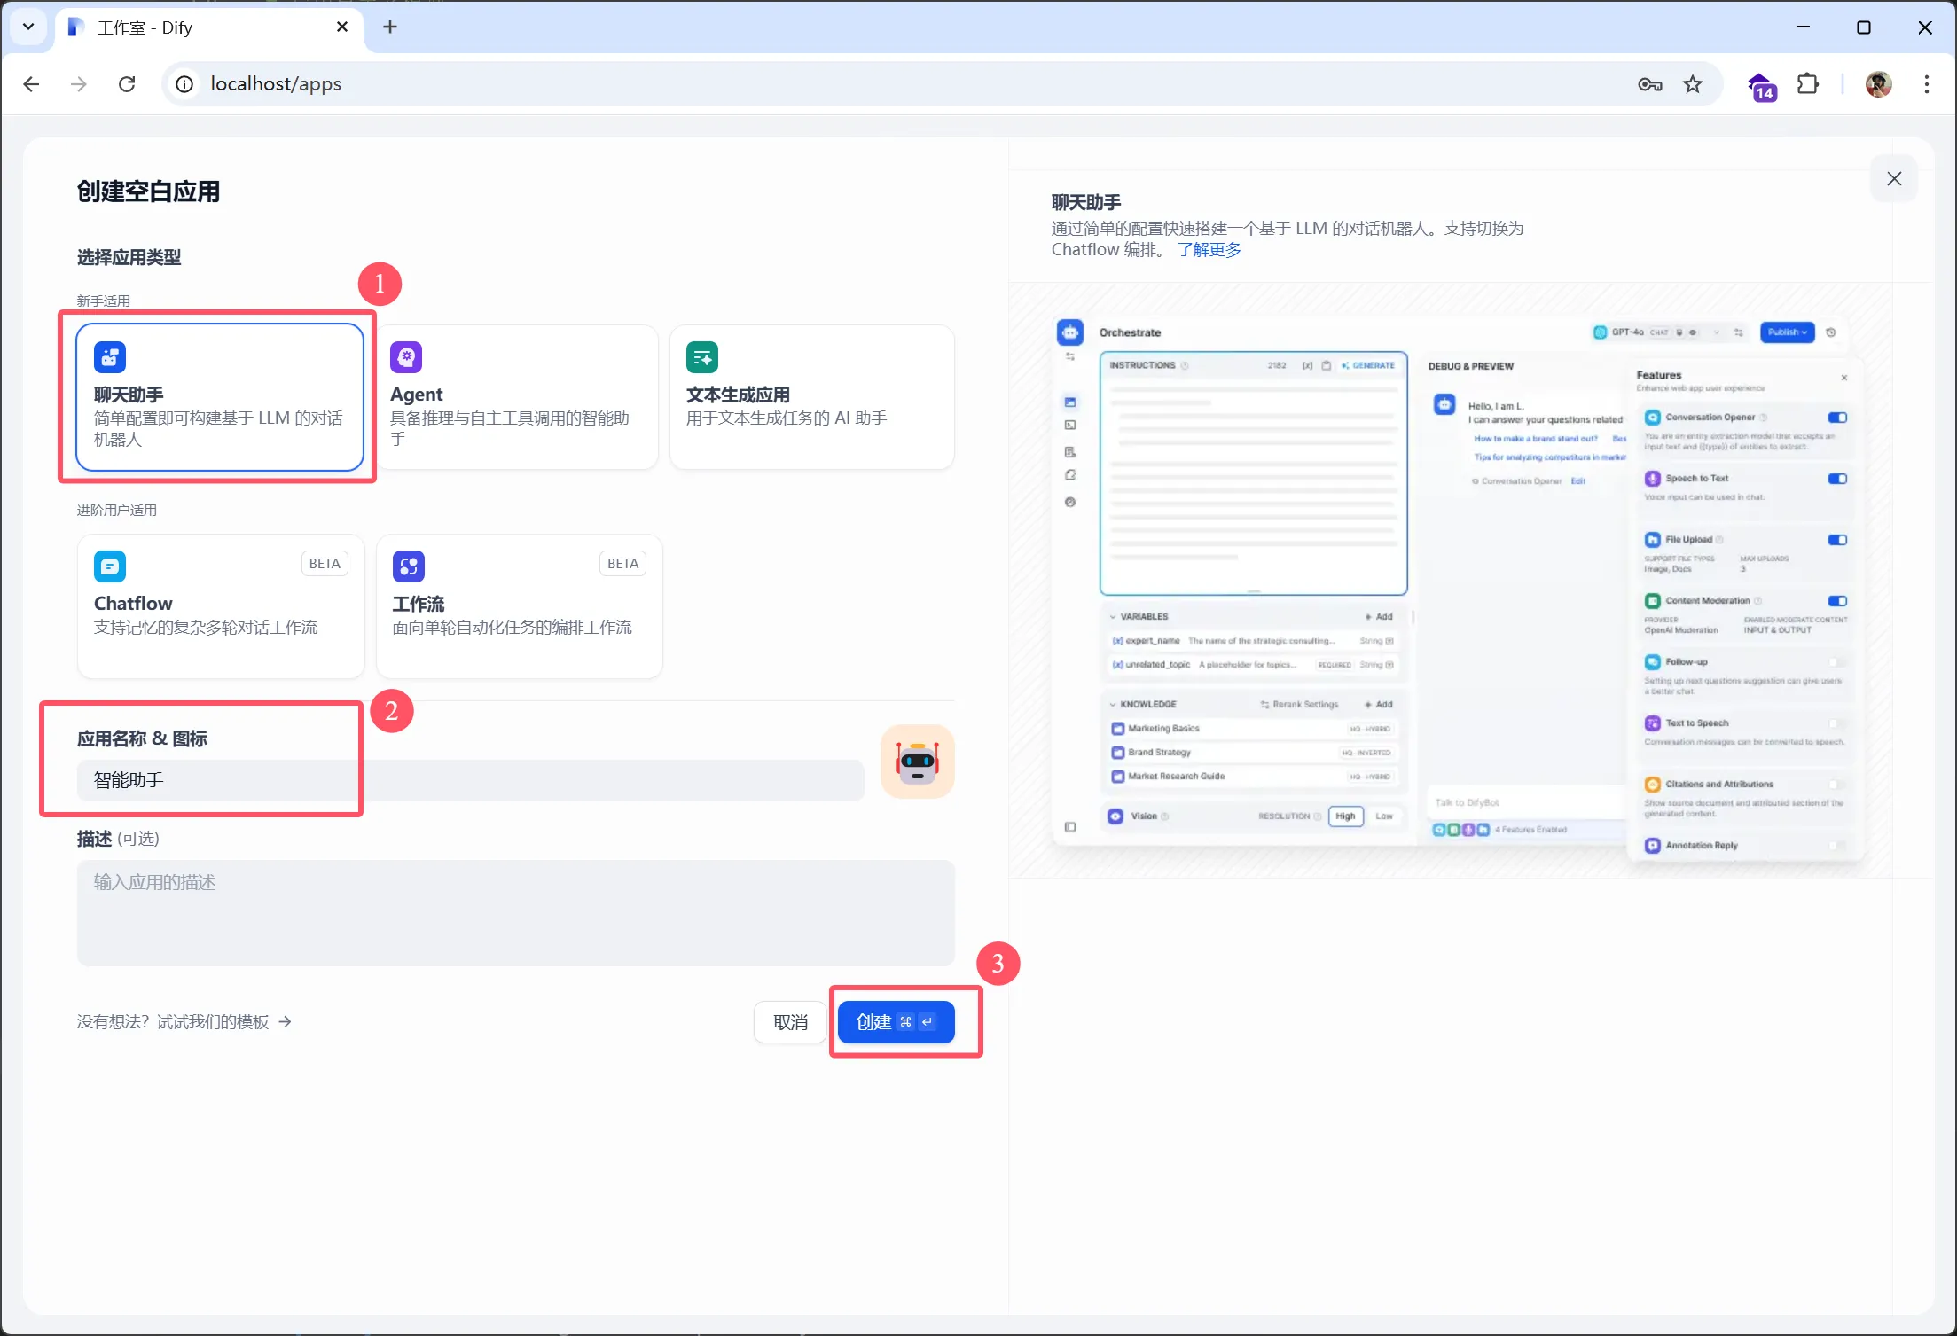Focus the 输入应用的描述 description box
The width and height of the screenshot is (1957, 1336).
coord(516,912)
